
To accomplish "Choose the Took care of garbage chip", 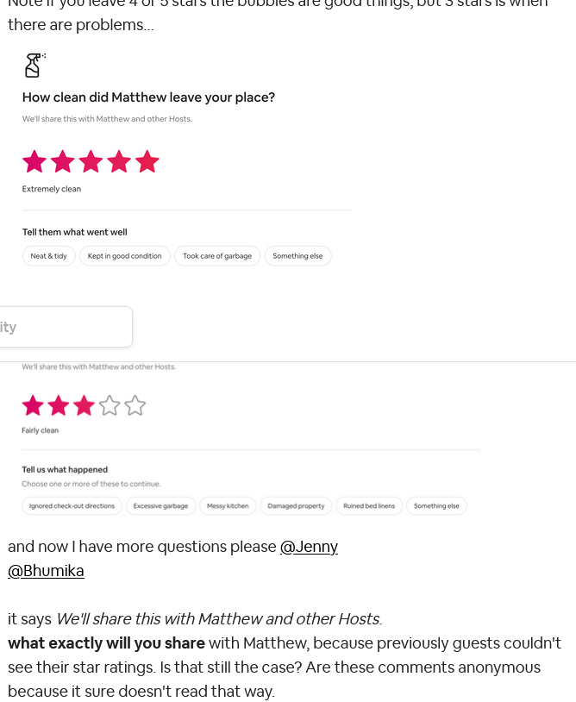I will [217, 256].
